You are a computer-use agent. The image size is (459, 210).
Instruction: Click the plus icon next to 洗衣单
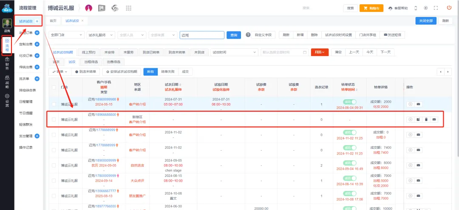(37, 79)
